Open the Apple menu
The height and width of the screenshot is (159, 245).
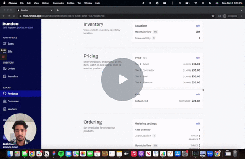(x=4, y=3)
